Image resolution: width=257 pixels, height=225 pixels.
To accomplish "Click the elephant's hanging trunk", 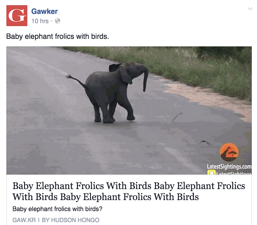I will tap(145, 79).
